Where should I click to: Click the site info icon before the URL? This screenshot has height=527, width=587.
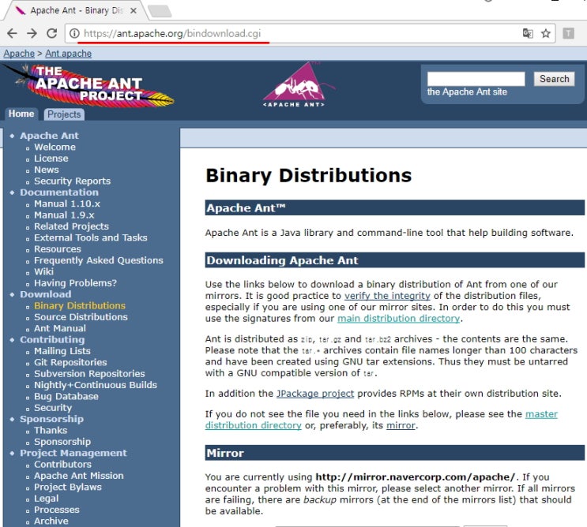[x=74, y=34]
